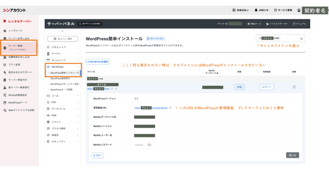This screenshot has width=329, height=172.
Task: Collapse the panel with back arrow
Action: click(63, 31)
